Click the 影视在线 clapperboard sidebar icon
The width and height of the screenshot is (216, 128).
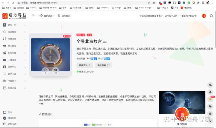pos(5,53)
